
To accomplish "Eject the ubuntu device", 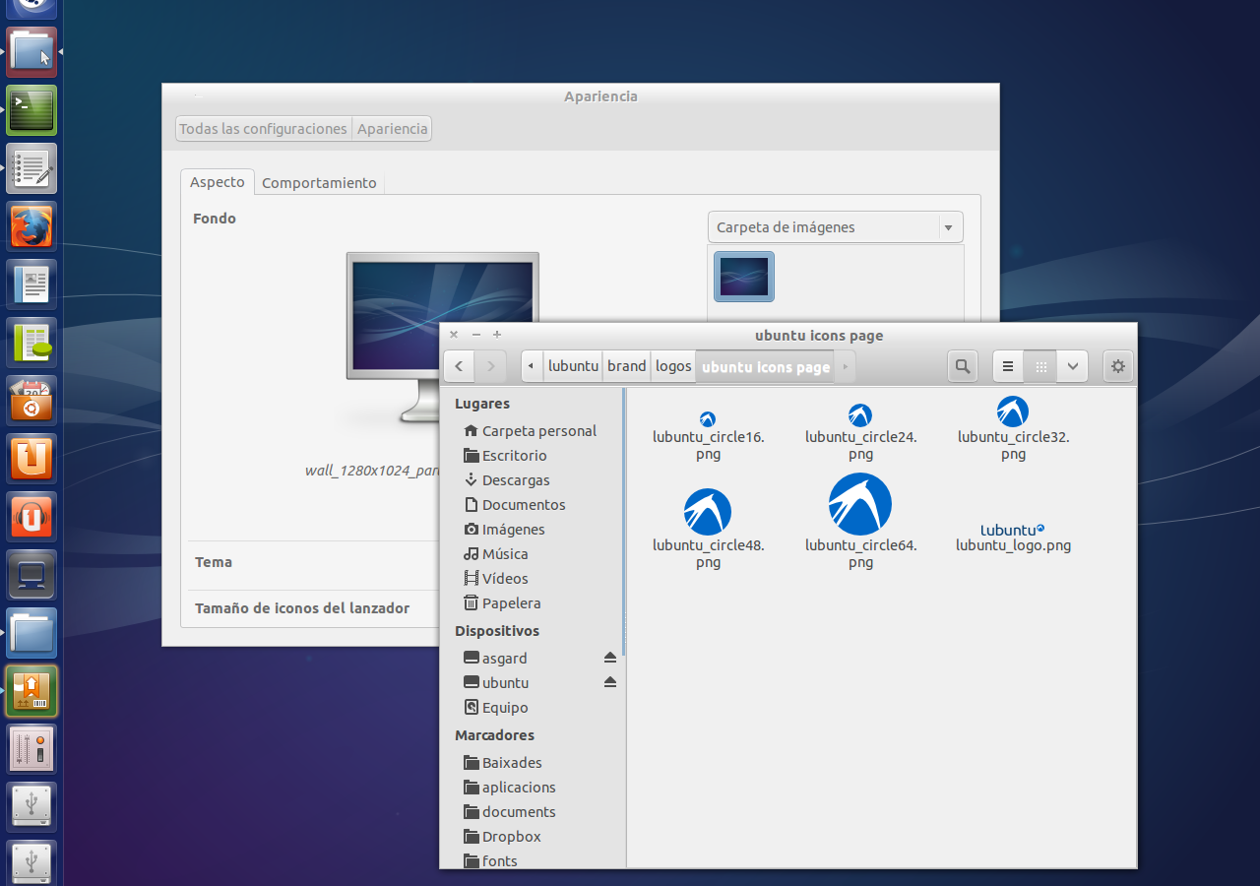I will coord(609,682).
